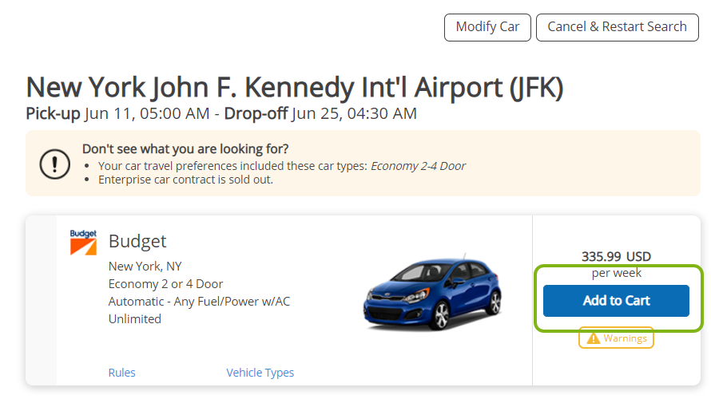Click "Enterprise car contract is sold out."
The height and width of the screenshot is (403, 711).
185,180
